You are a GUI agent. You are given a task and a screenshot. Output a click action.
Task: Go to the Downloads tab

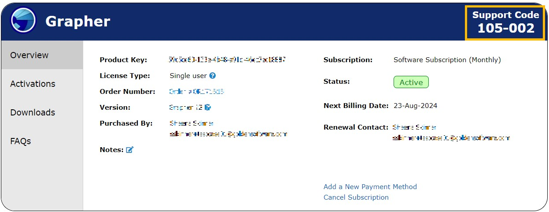(33, 112)
